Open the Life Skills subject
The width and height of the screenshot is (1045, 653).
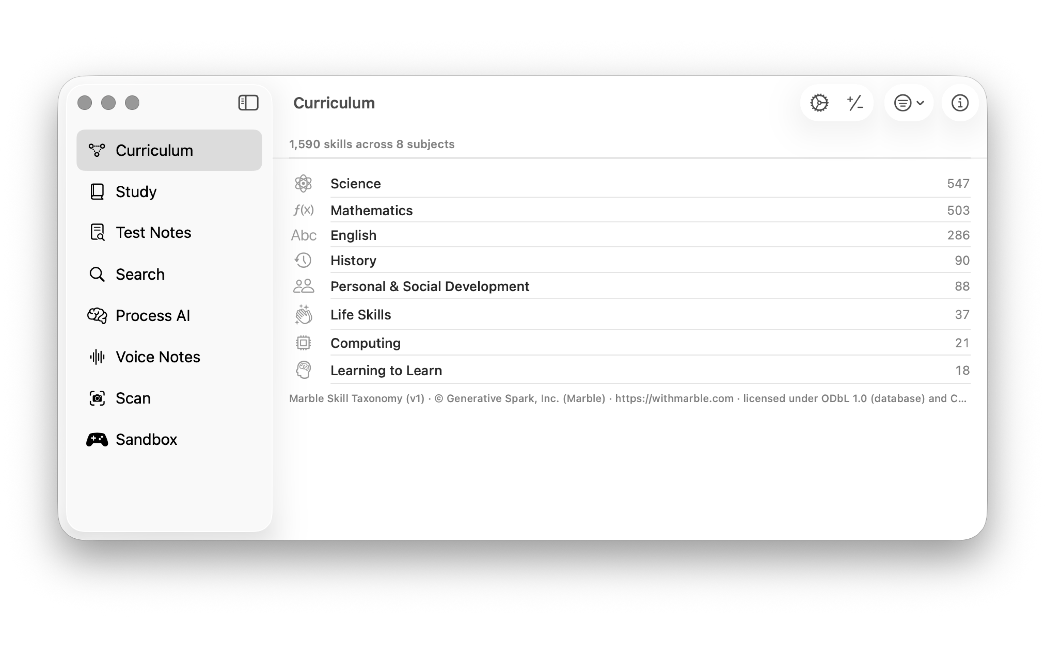point(630,315)
